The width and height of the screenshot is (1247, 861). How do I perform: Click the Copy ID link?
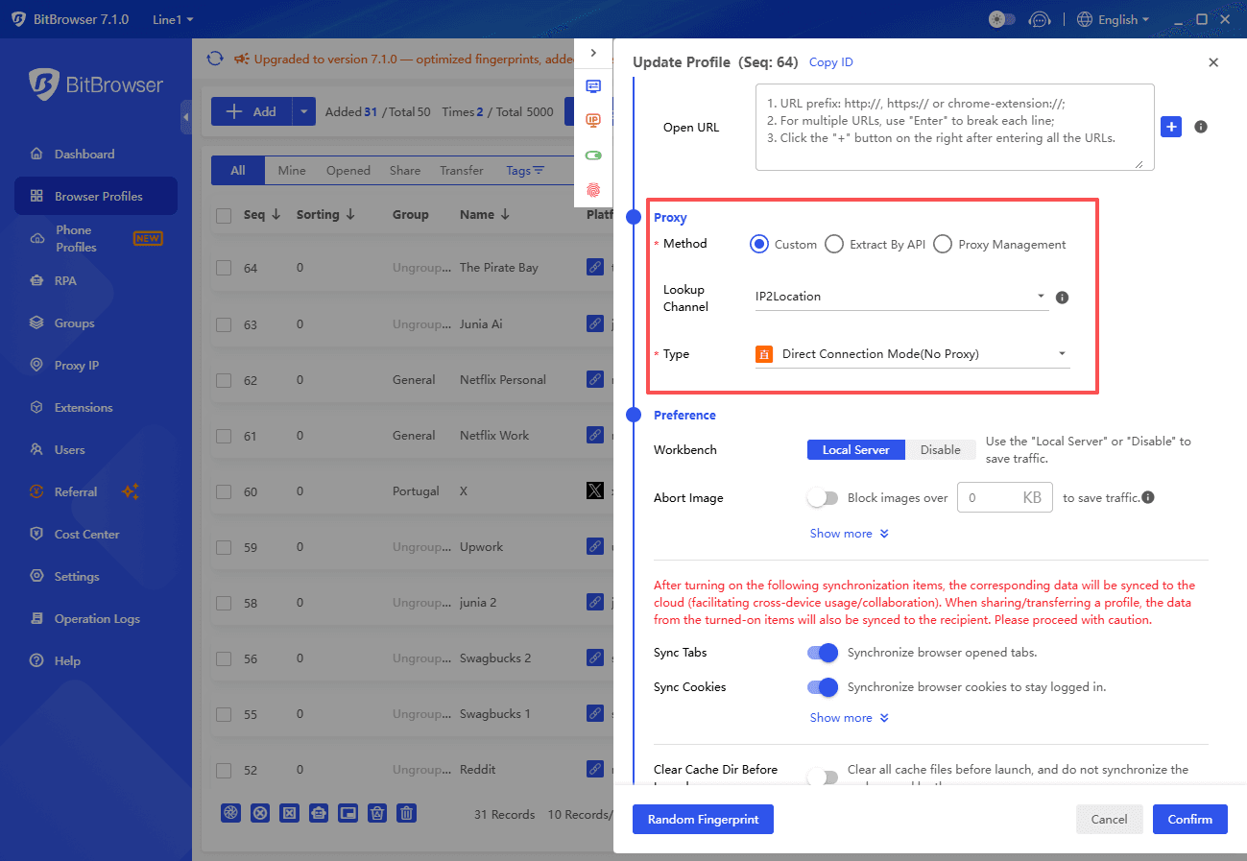[831, 62]
